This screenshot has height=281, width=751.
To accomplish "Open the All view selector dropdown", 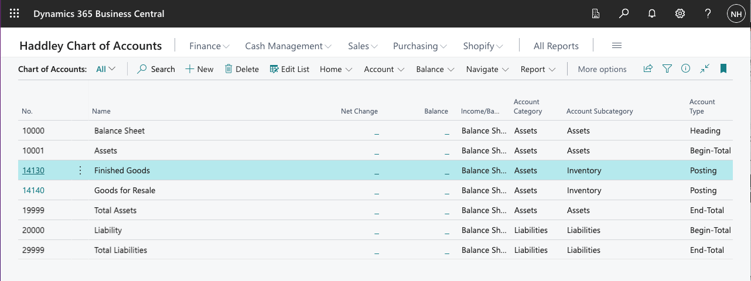I will [105, 69].
